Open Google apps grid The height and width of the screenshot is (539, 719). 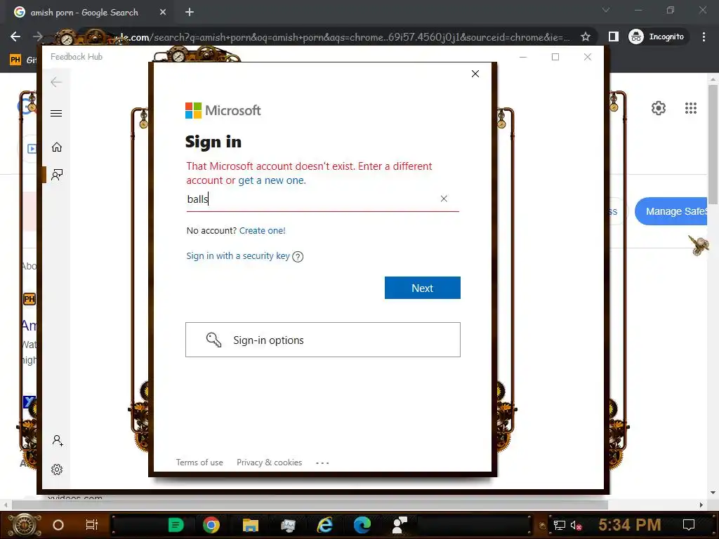[x=691, y=108]
